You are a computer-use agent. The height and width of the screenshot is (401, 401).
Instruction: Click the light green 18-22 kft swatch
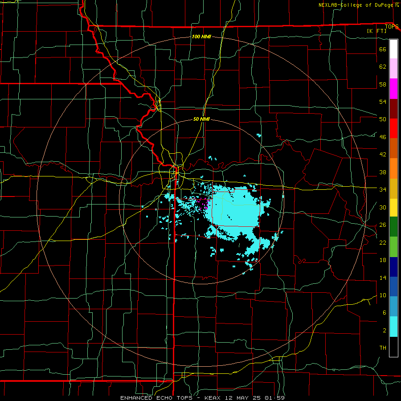(x=393, y=247)
